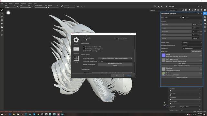Open the Help menu

(x=35, y=3)
